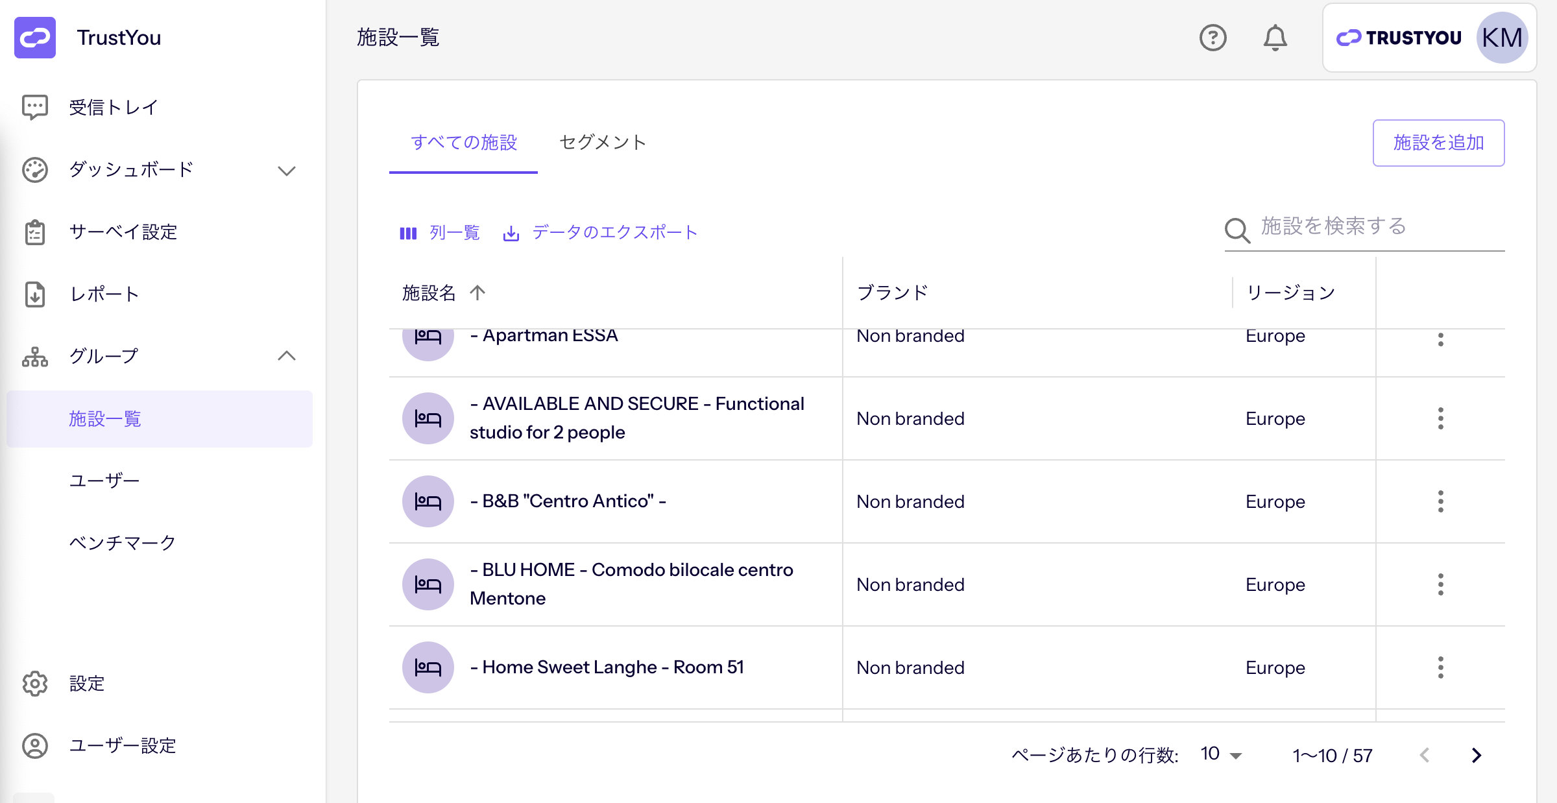
Task: Open more options for Apartman ESSA row
Action: click(x=1441, y=339)
